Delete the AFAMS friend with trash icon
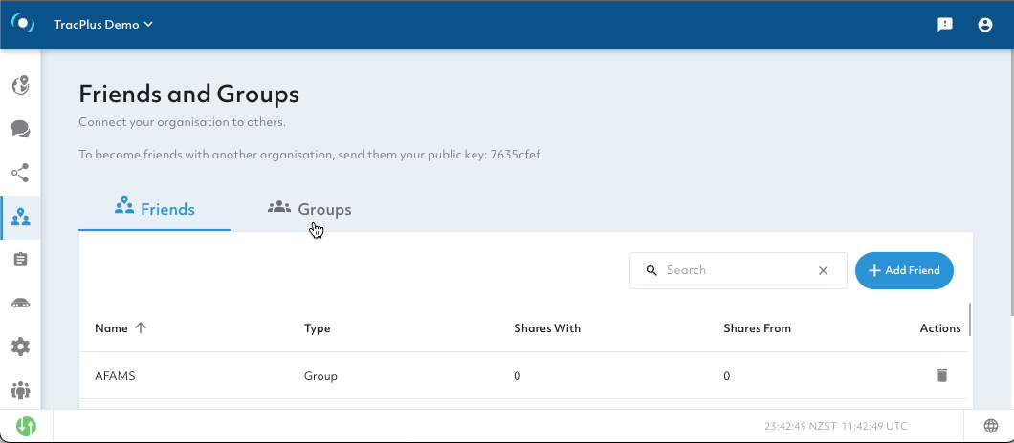 pos(942,375)
